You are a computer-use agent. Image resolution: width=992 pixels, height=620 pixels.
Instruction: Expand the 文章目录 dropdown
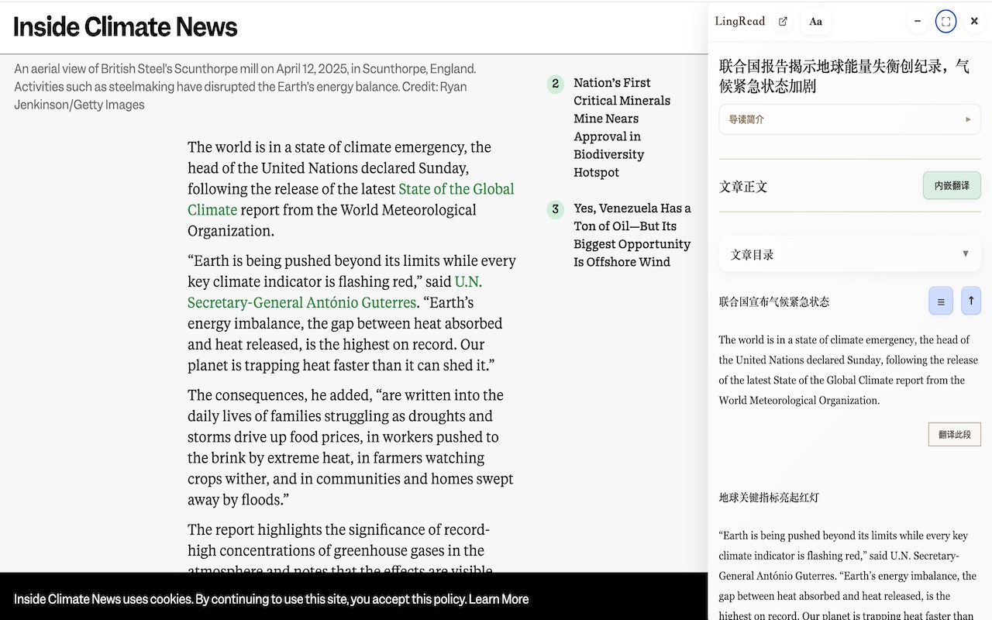[849, 254]
